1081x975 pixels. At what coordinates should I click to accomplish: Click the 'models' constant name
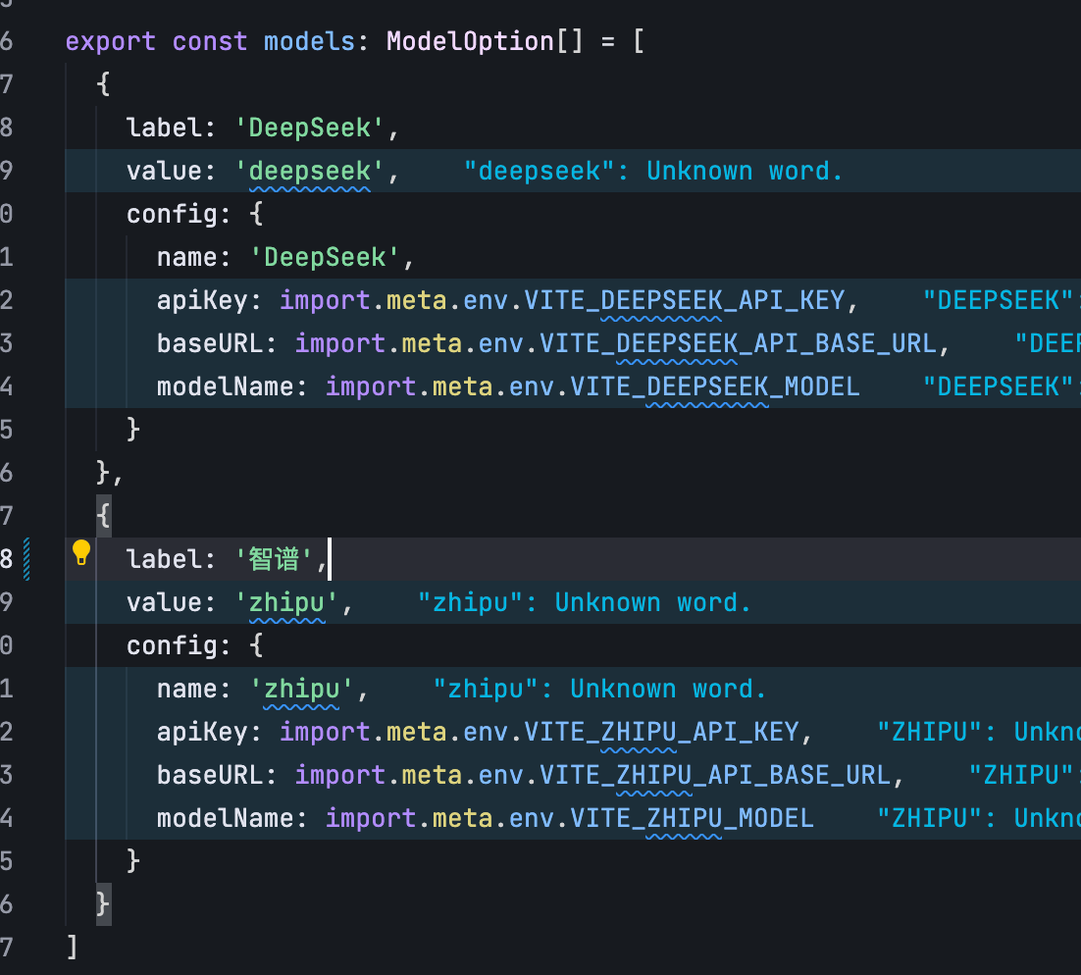point(302,42)
